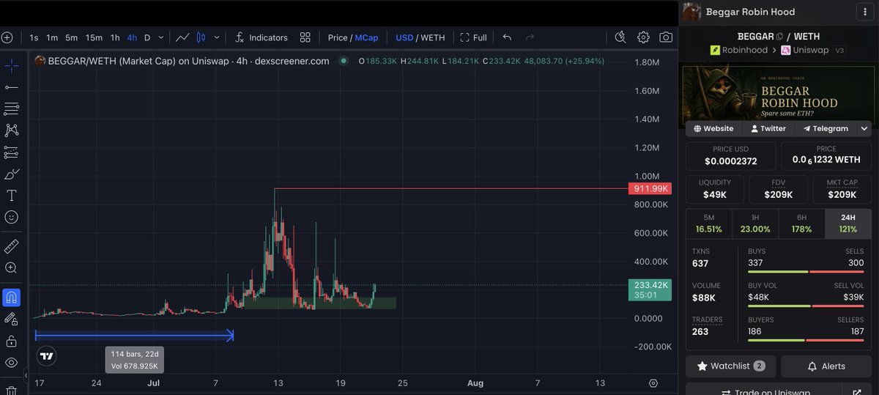This screenshot has height=395, width=879.
Task: Switch to 1s timeframe
Action: (x=34, y=37)
